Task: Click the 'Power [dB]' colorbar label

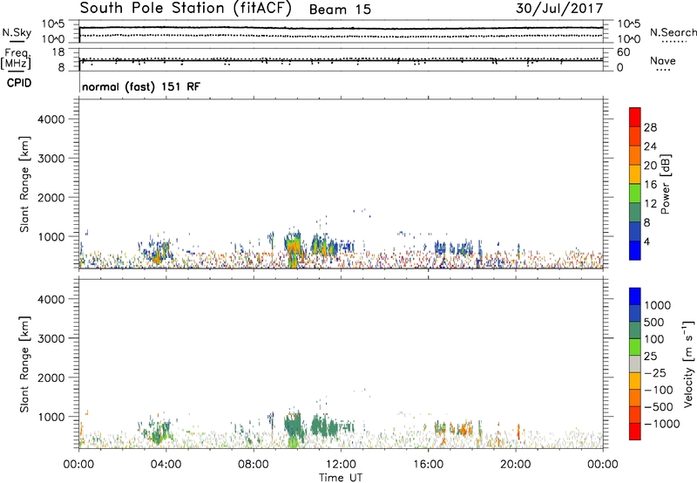Action: tap(665, 184)
